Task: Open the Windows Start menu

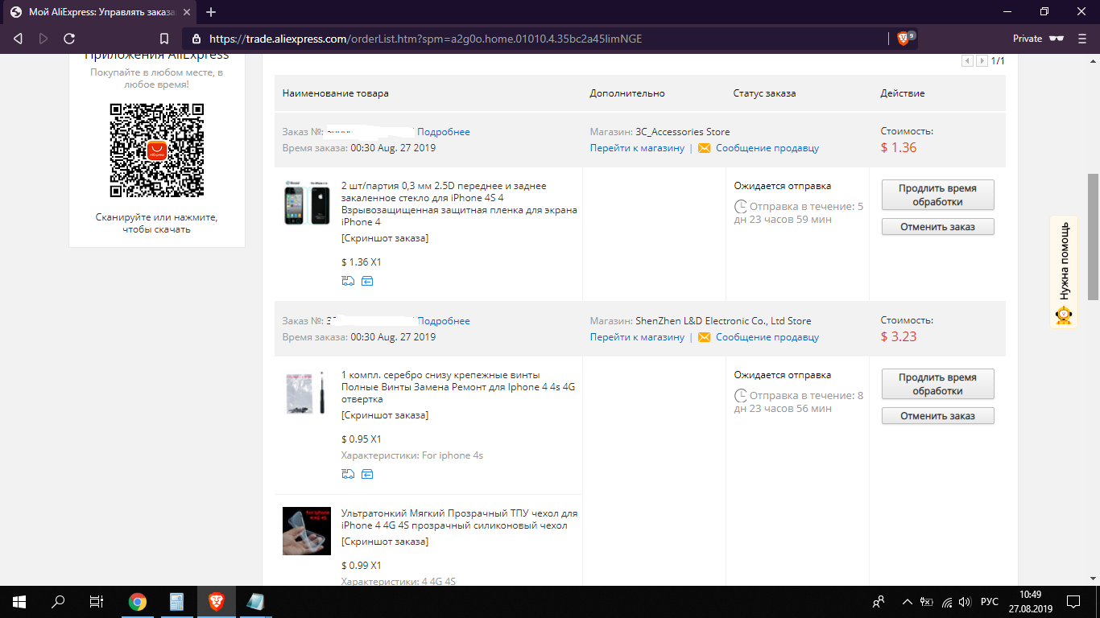Action: [x=19, y=601]
